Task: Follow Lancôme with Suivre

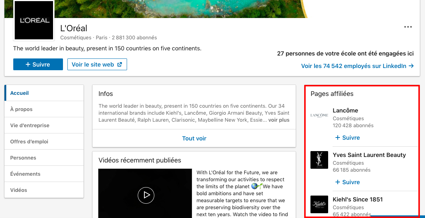Action: [x=348, y=137]
